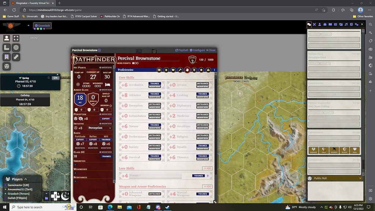Collapse the Players list chevron

pos(26,179)
